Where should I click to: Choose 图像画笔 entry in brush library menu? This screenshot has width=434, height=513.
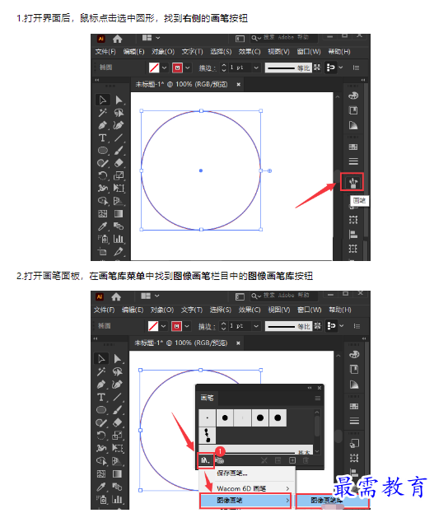245,501
